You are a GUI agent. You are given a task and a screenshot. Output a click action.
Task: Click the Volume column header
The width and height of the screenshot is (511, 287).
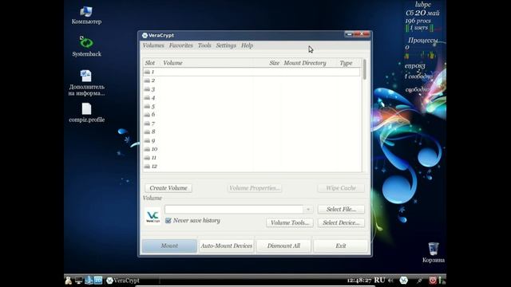tap(172, 63)
